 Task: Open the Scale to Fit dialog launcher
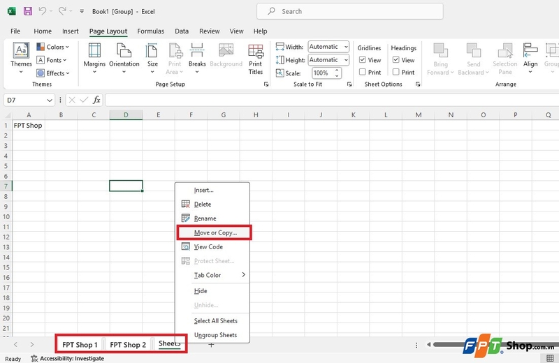coord(349,84)
